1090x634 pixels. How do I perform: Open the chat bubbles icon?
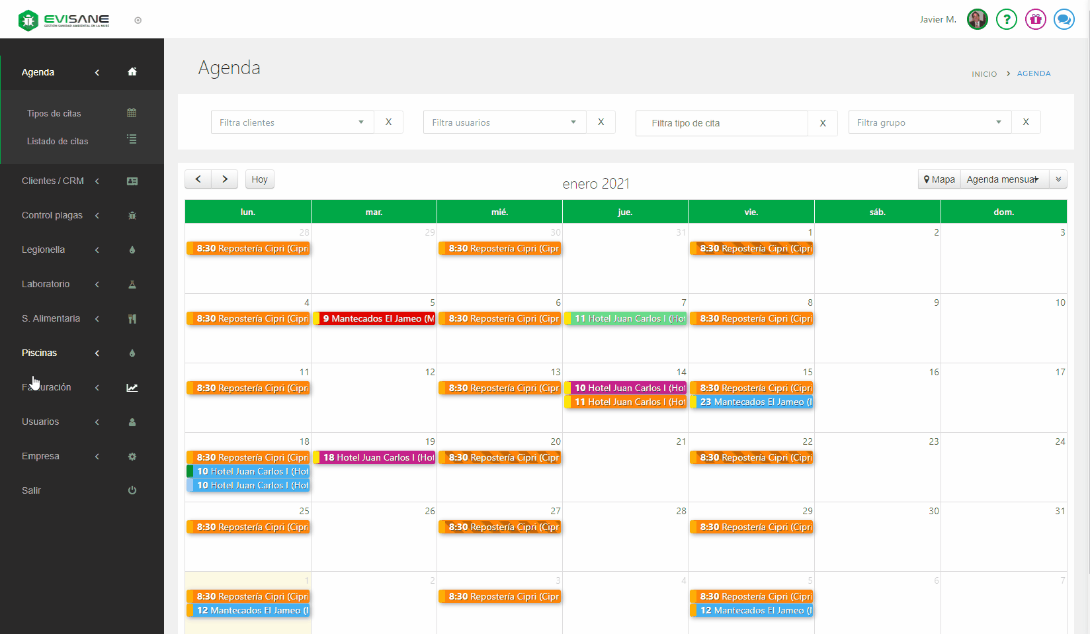1064,19
